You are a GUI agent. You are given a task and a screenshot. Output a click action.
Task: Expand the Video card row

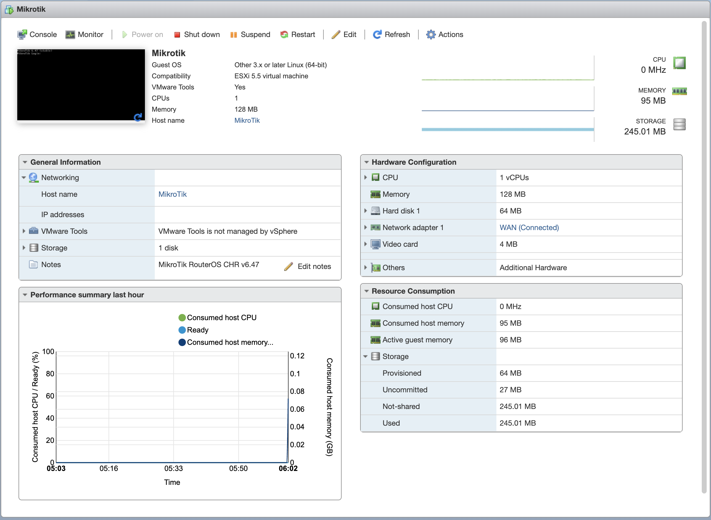coord(365,244)
